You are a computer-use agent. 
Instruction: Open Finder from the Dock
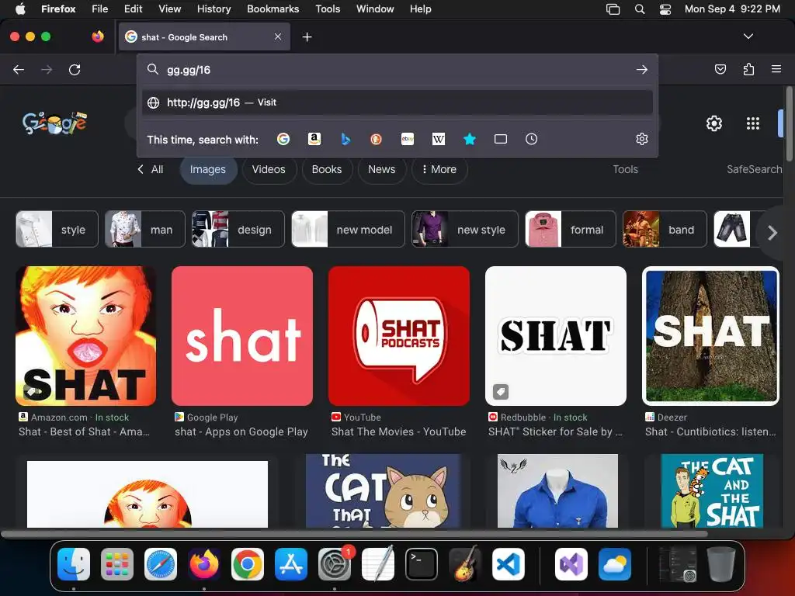pyautogui.click(x=74, y=563)
